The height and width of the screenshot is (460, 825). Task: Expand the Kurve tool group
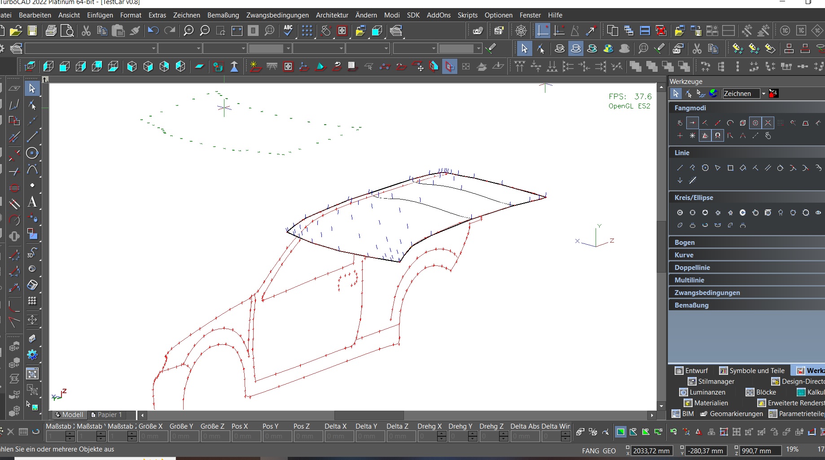click(746, 255)
